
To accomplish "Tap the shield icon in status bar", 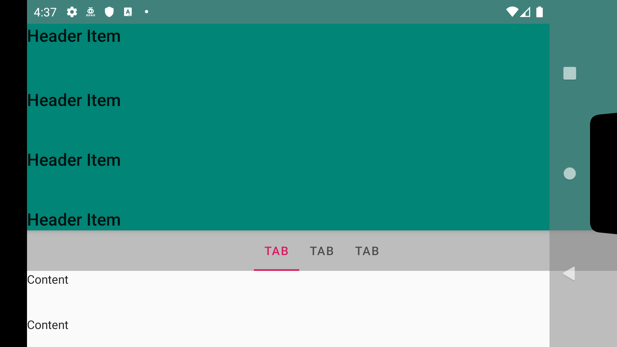I will [x=109, y=12].
